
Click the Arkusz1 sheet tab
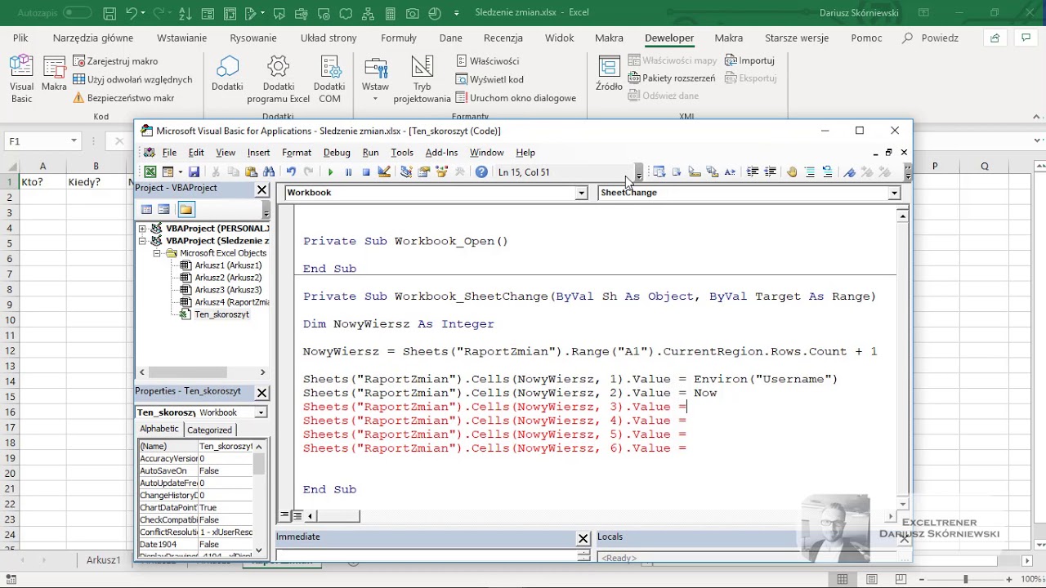pyautogui.click(x=104, y=560)
